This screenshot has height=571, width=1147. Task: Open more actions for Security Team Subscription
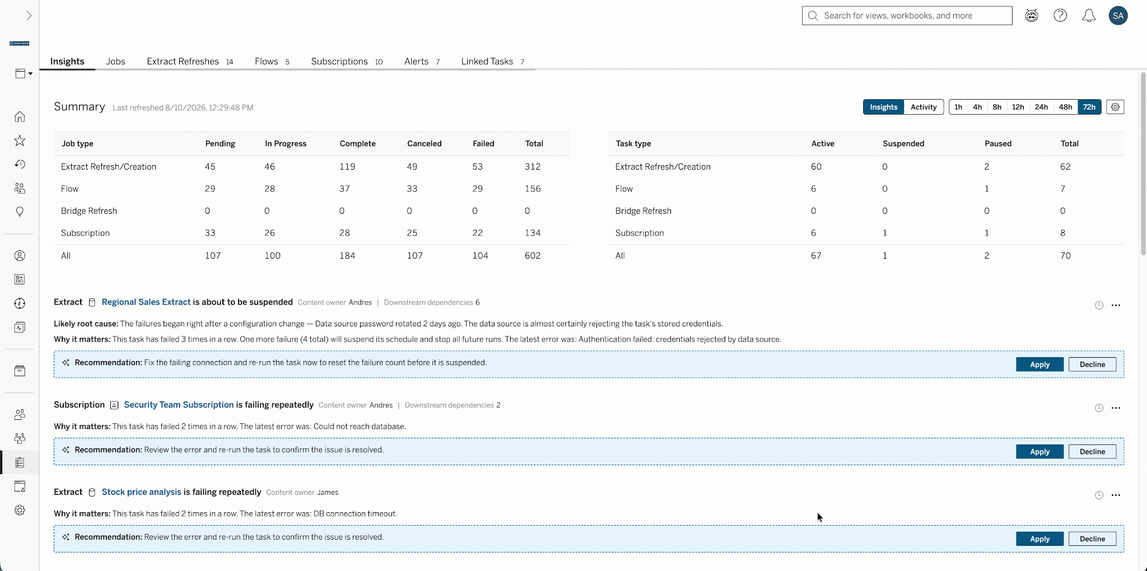(1116, 408)
